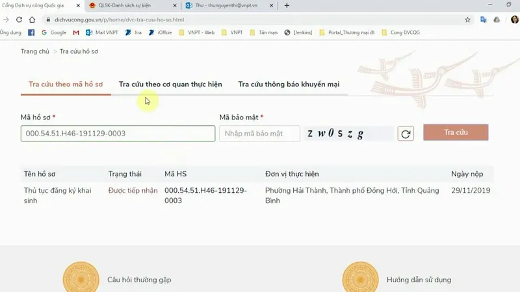The height and width of the screenshot is (292, 520).
Task: Click the Tên hồ sơ column header
Action: pos(40,174)
